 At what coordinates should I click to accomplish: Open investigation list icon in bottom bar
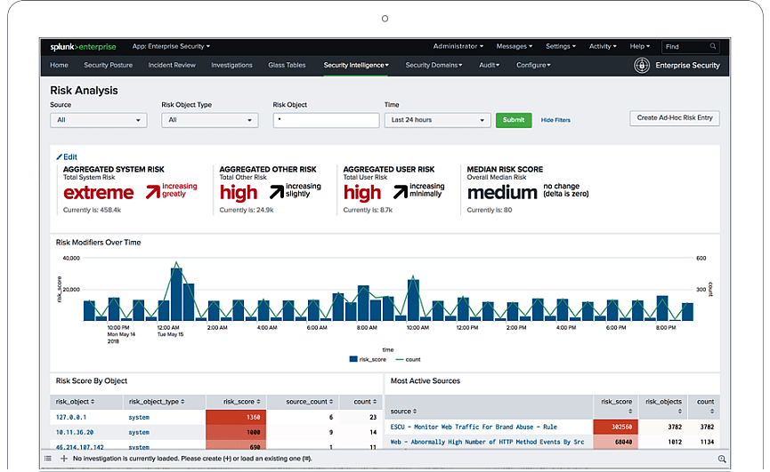click(48, 459)
